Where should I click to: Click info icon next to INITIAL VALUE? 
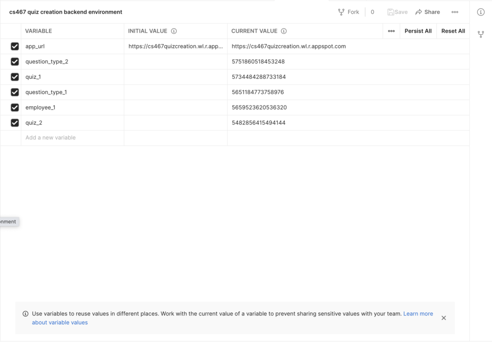(x=174, y=31)
